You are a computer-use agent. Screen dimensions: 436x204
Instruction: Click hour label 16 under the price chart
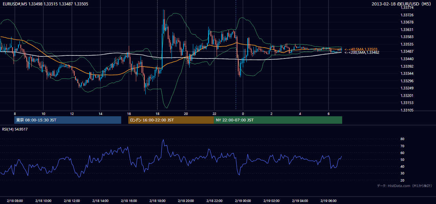point(129,114)
